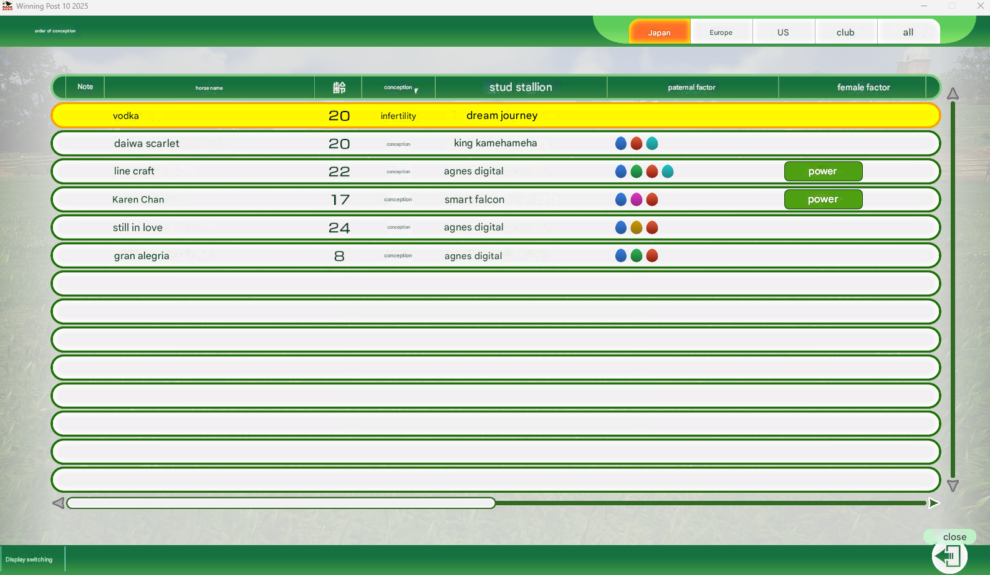990x575 pixels.
Task: Click the green factor dot for line craft
Action: tap(637, 171)
